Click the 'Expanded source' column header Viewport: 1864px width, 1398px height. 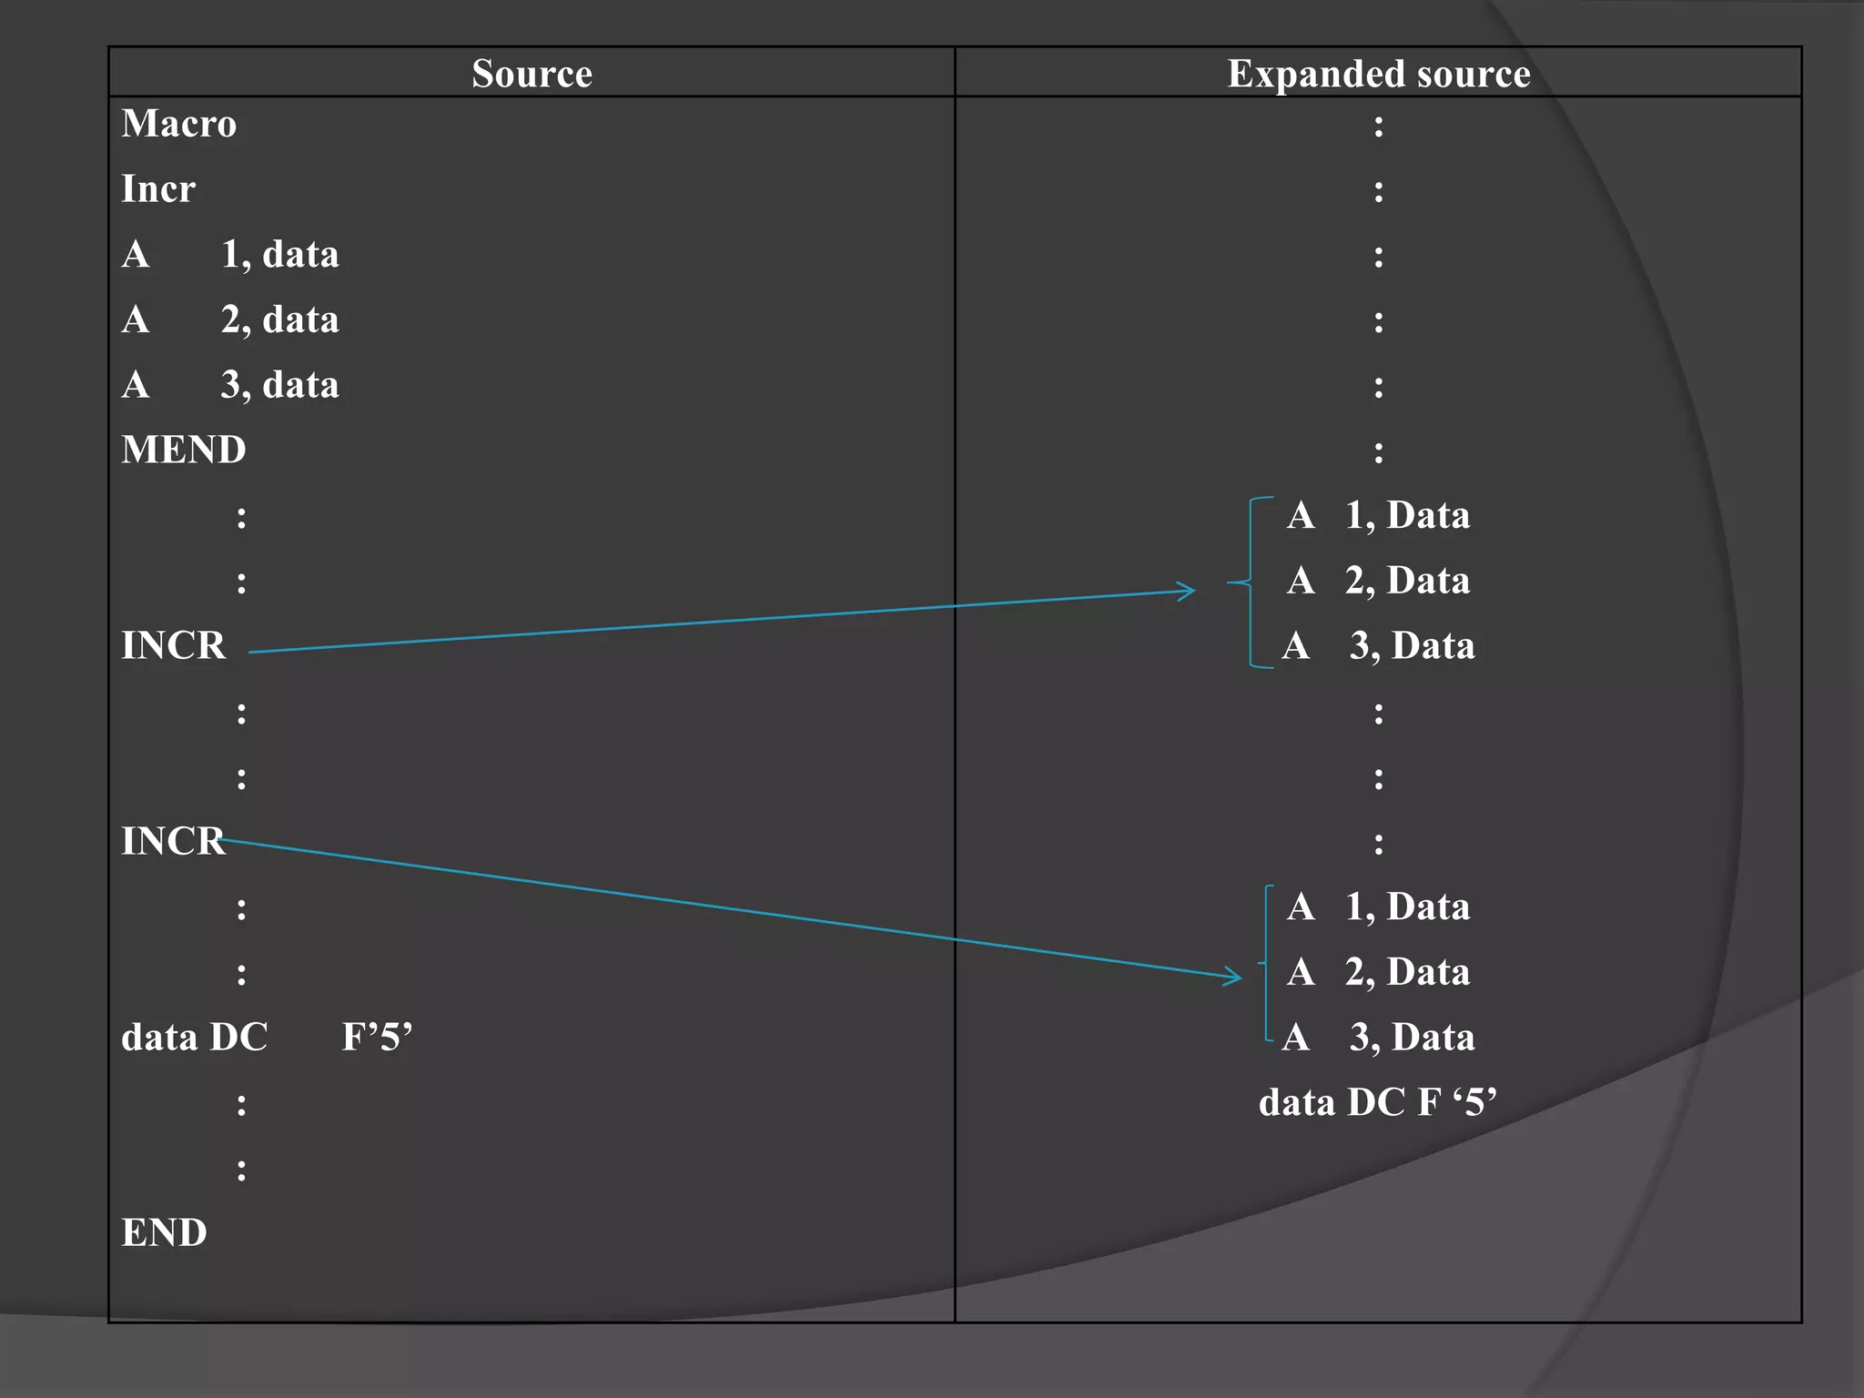tap(1378, 73)
